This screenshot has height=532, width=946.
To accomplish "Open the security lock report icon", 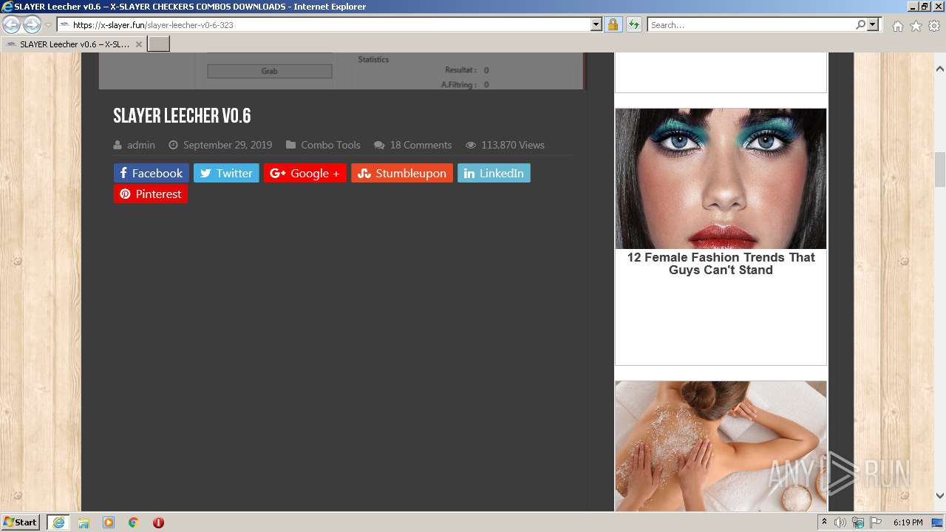I will (x=613, y=25).
